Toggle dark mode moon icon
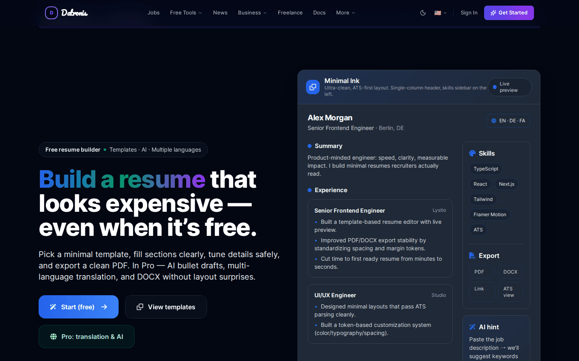This screenshot has height=361, width=579. click(x=423, y=13)
